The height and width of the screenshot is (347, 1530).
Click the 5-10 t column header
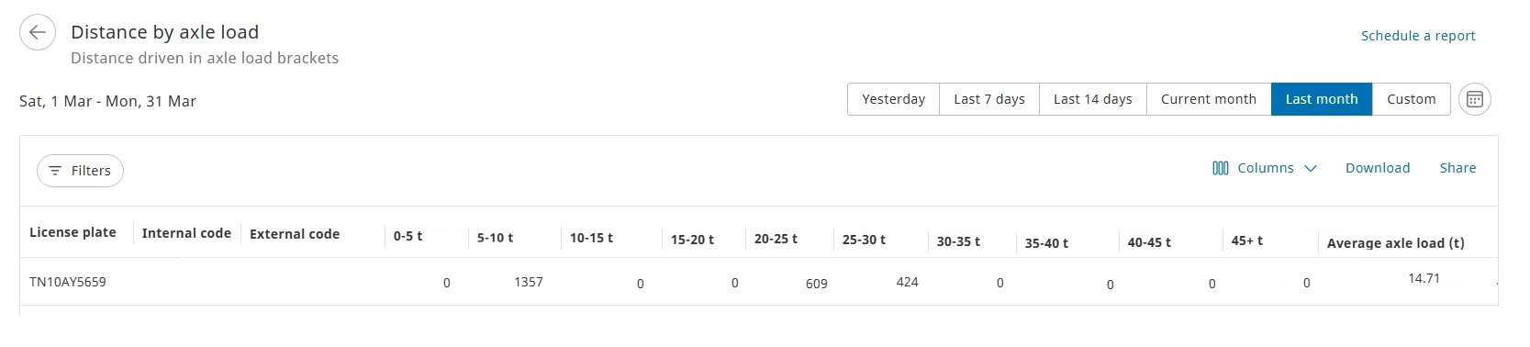(495, 238)
